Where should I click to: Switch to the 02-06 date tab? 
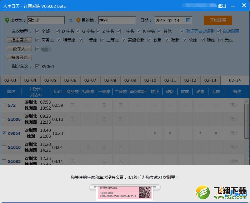click(70, 80)
